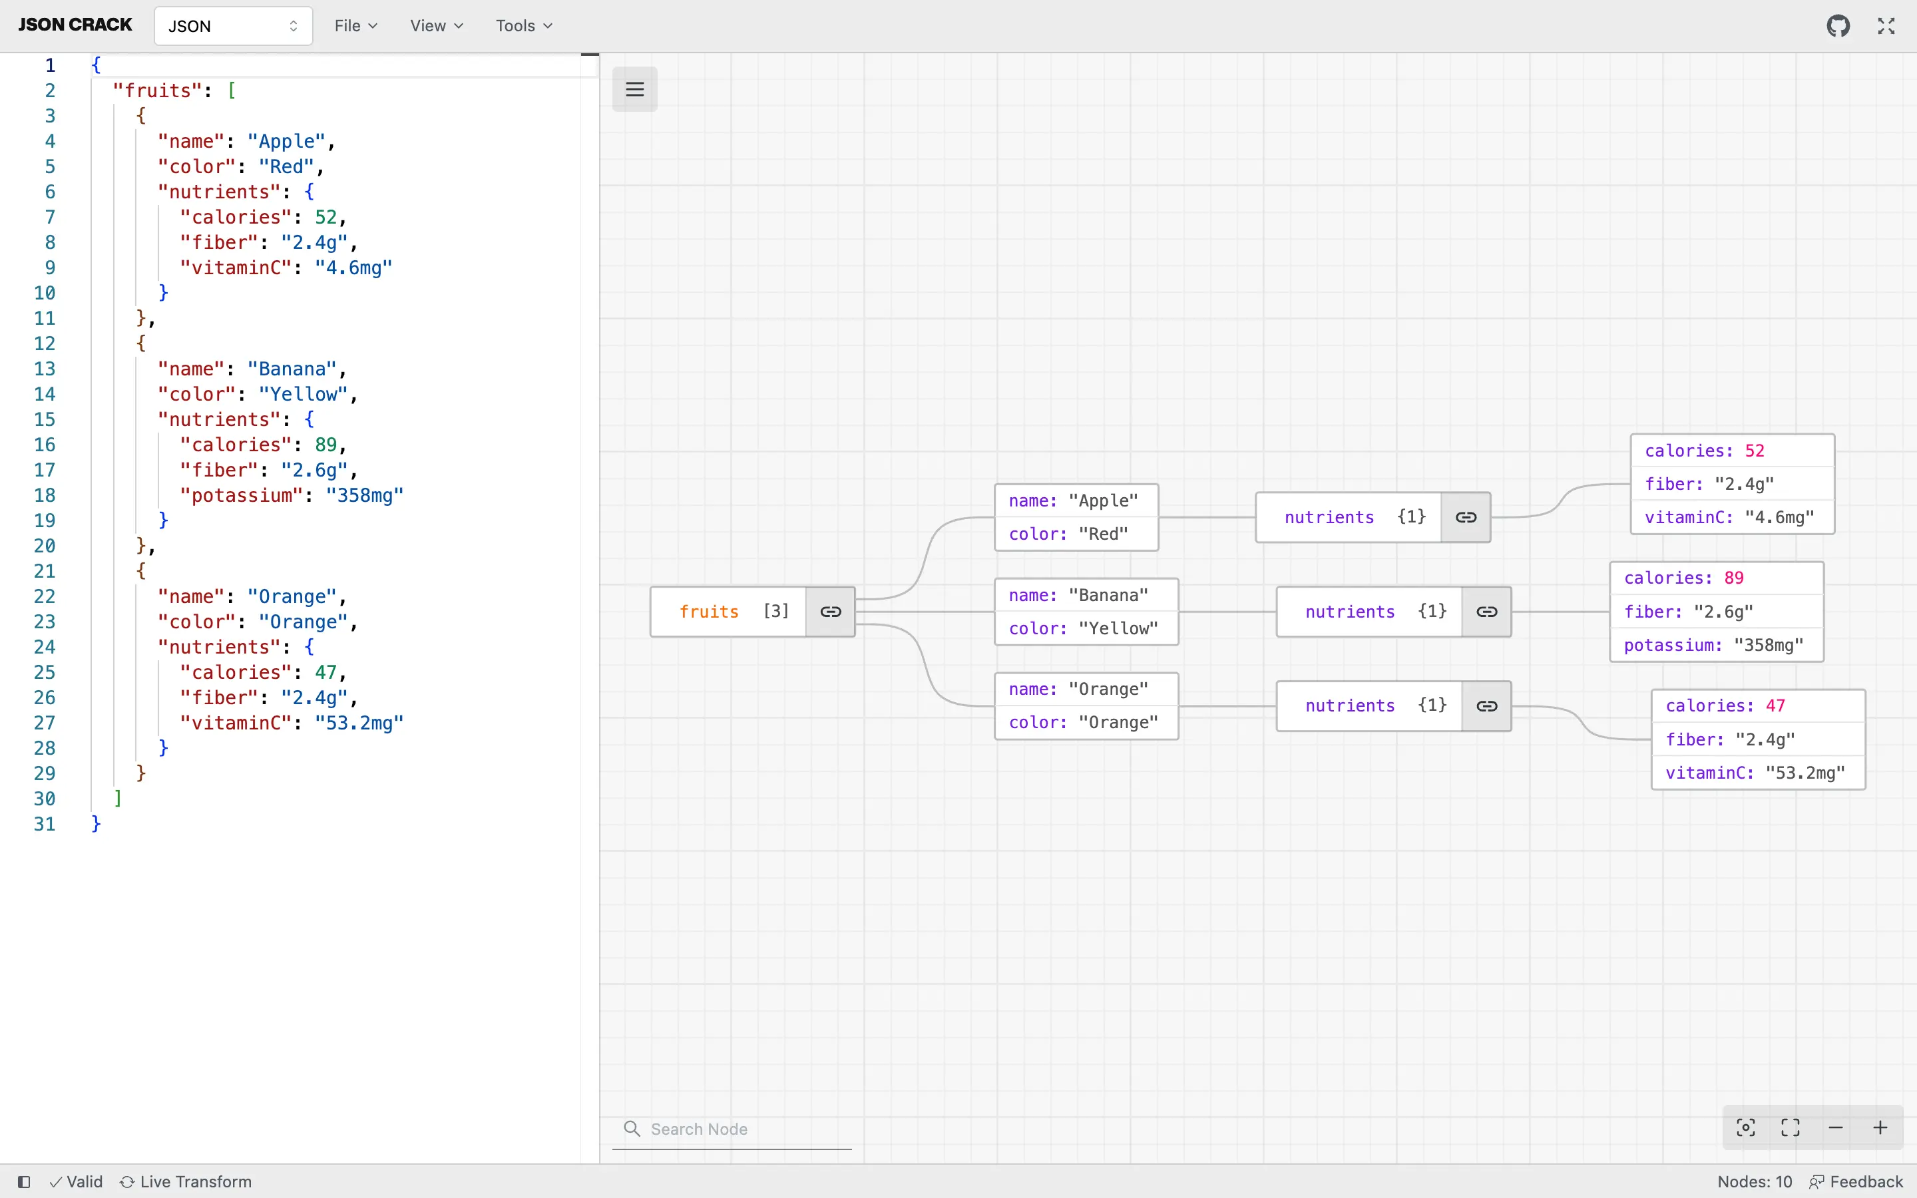Click inside the Search Node input field
This screenshot has height=1198, width=1917.
tap(729, 1128)
